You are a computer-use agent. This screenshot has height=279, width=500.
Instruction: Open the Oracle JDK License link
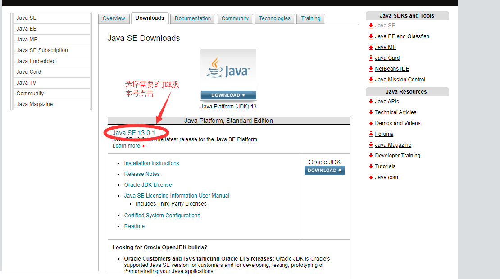tap(148, 185)
